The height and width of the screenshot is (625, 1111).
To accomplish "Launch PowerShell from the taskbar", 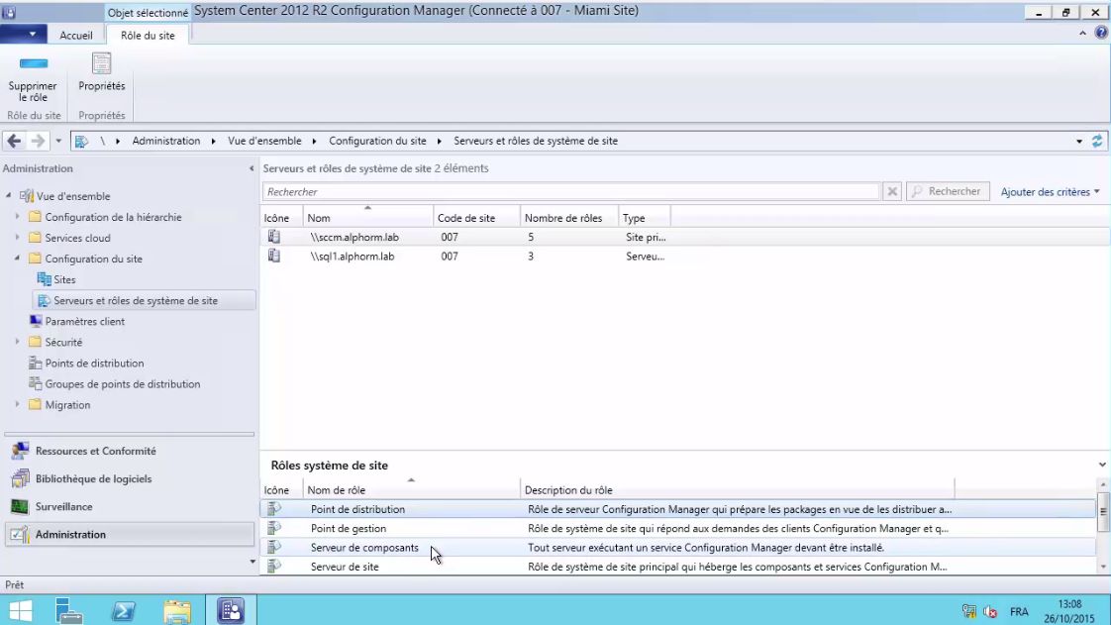I will click(x=124, y=611).
